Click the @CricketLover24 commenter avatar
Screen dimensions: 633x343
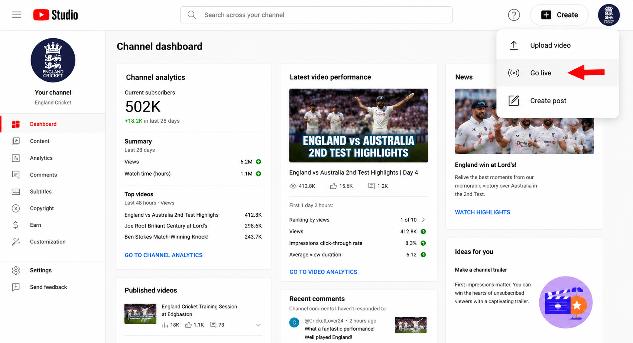294,323
